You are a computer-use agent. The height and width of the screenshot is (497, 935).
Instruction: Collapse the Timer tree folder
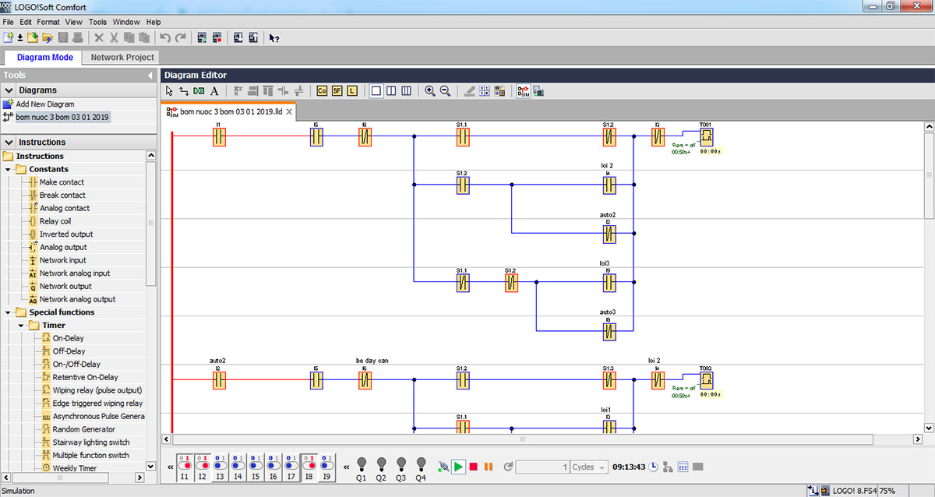[x=22, y=326]
